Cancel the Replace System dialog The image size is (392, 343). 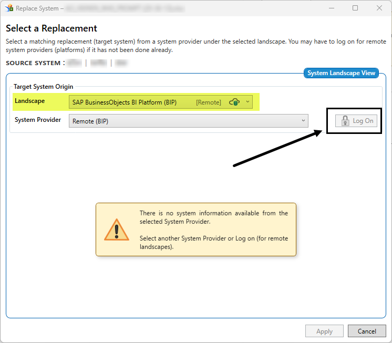(367, 331)
